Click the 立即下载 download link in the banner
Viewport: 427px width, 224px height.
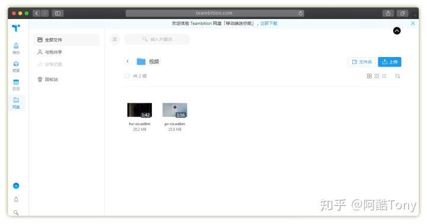click(269, 23)
